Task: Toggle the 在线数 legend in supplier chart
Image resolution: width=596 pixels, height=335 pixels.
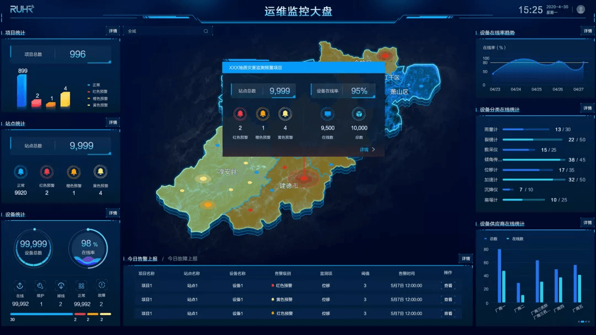Action: click(515, 239)
